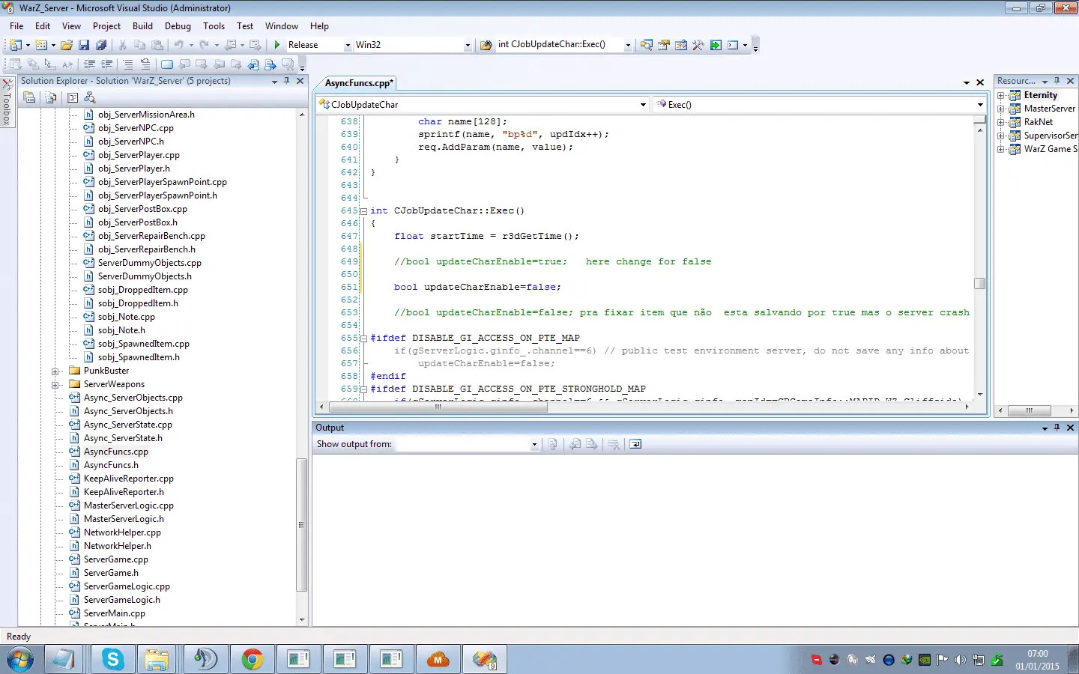This screenshot has width=1079, height=674.
Task: Select ServerGameLogic.cpp in Solution Explorer
Action: coord(127,586)
